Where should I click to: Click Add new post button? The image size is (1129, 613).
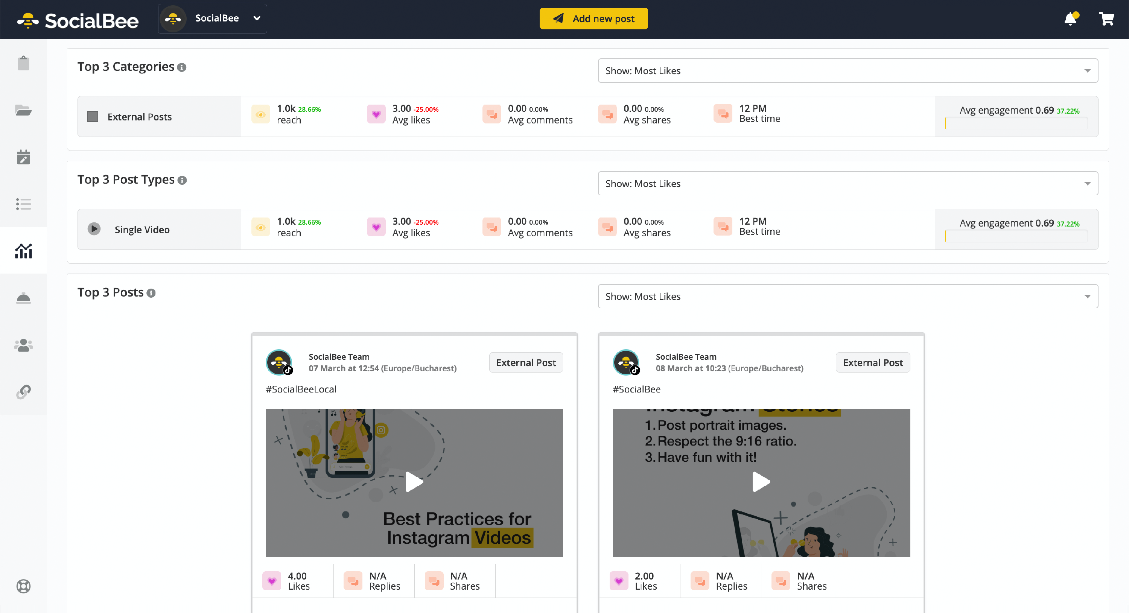[x=593, y=18]
